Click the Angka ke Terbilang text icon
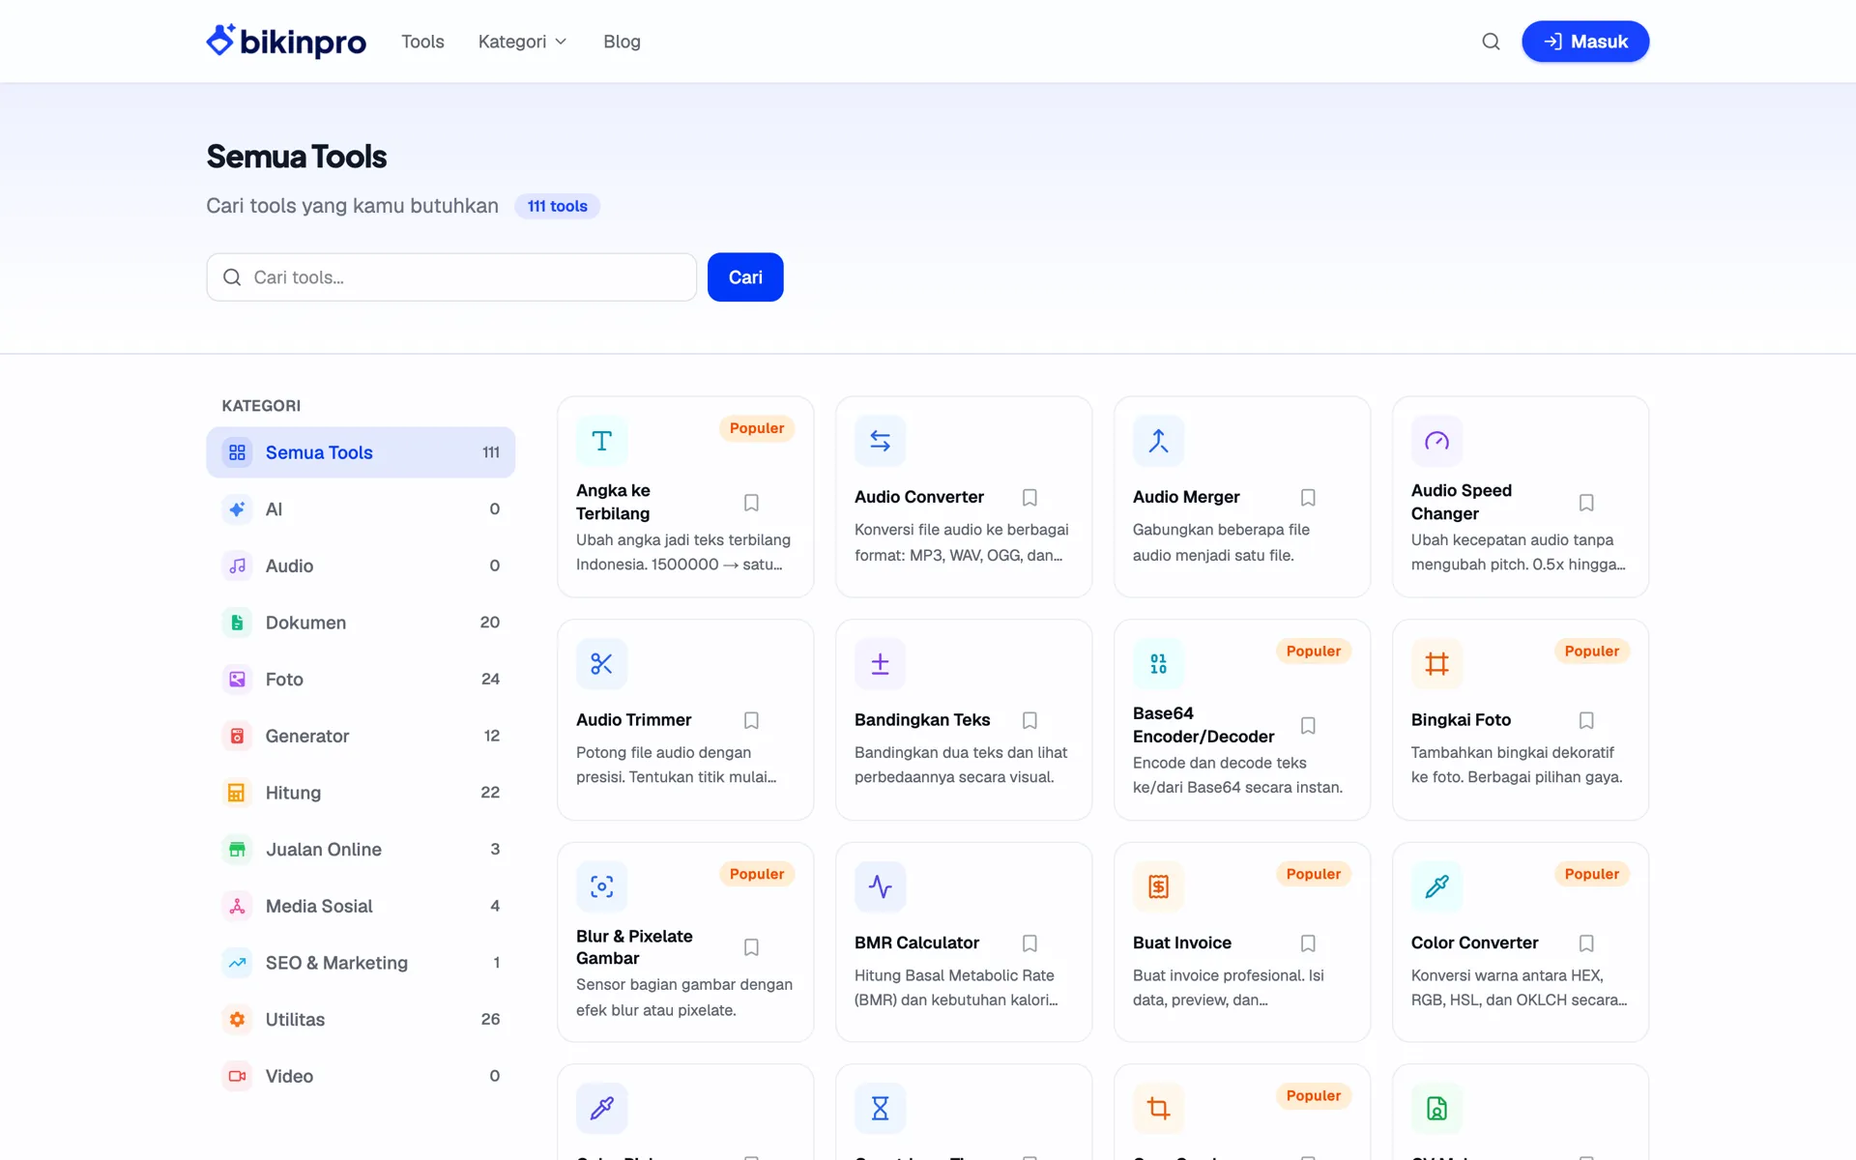This screenshot has height=1160, width=1856. pyautogui.click(x=601, y=441)
